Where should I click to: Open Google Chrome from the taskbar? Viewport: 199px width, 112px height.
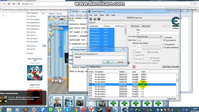click(75, 110)
